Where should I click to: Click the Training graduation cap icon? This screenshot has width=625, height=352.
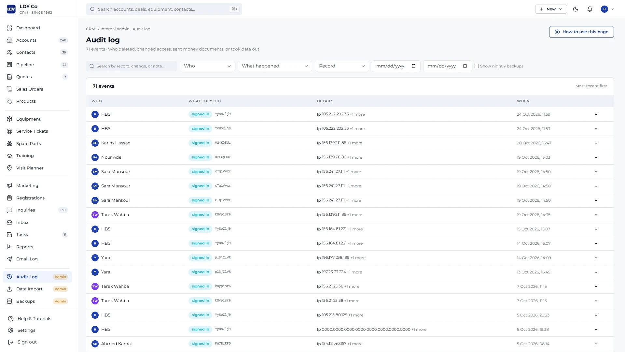9,156
